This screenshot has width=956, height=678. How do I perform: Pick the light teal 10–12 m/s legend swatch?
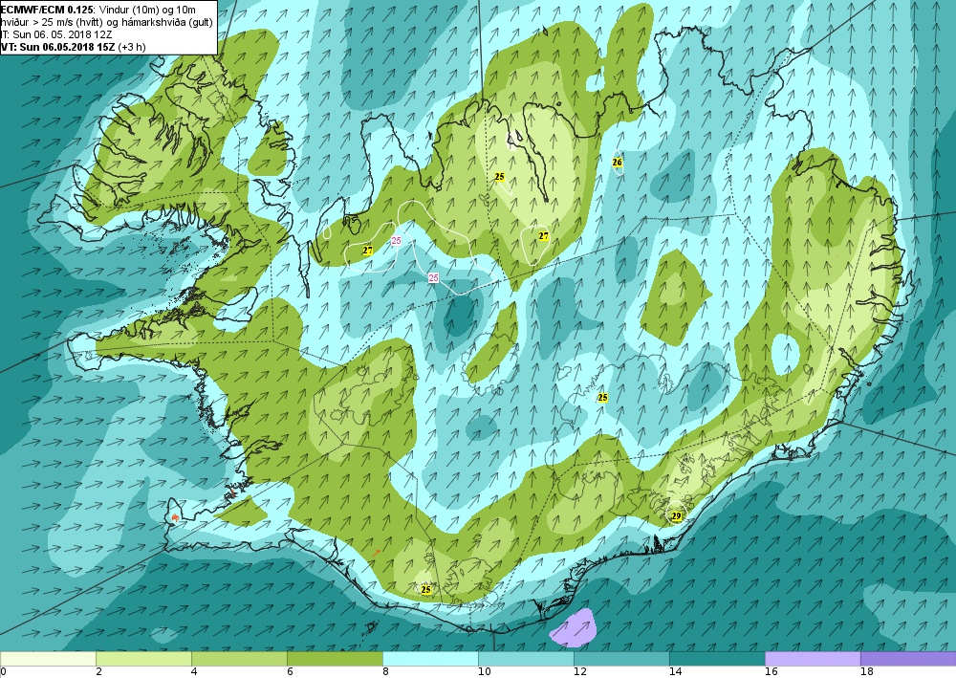point(526,659)
